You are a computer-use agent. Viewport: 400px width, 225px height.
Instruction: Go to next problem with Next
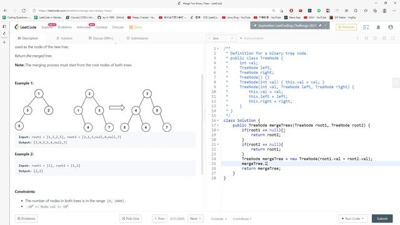pos(196,219)
